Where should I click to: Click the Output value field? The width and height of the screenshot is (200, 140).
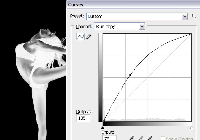click(83, 118)
